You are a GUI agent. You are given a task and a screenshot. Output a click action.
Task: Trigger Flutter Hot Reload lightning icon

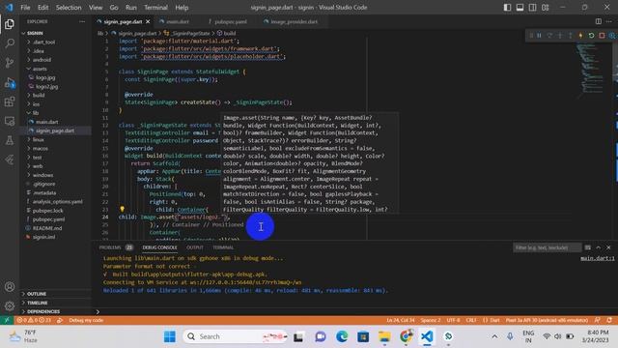pos(580,36)
